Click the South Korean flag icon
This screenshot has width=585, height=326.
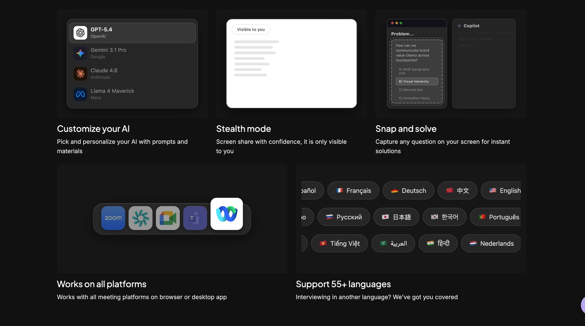435,217
